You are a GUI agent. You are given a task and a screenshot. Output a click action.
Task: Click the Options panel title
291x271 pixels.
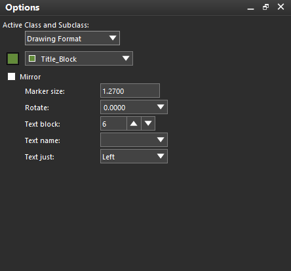click(22, 7)
